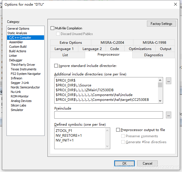This screenshot has height=172, width=182.
Task: Select the Preprocessor tab
Action: point(109,55)
